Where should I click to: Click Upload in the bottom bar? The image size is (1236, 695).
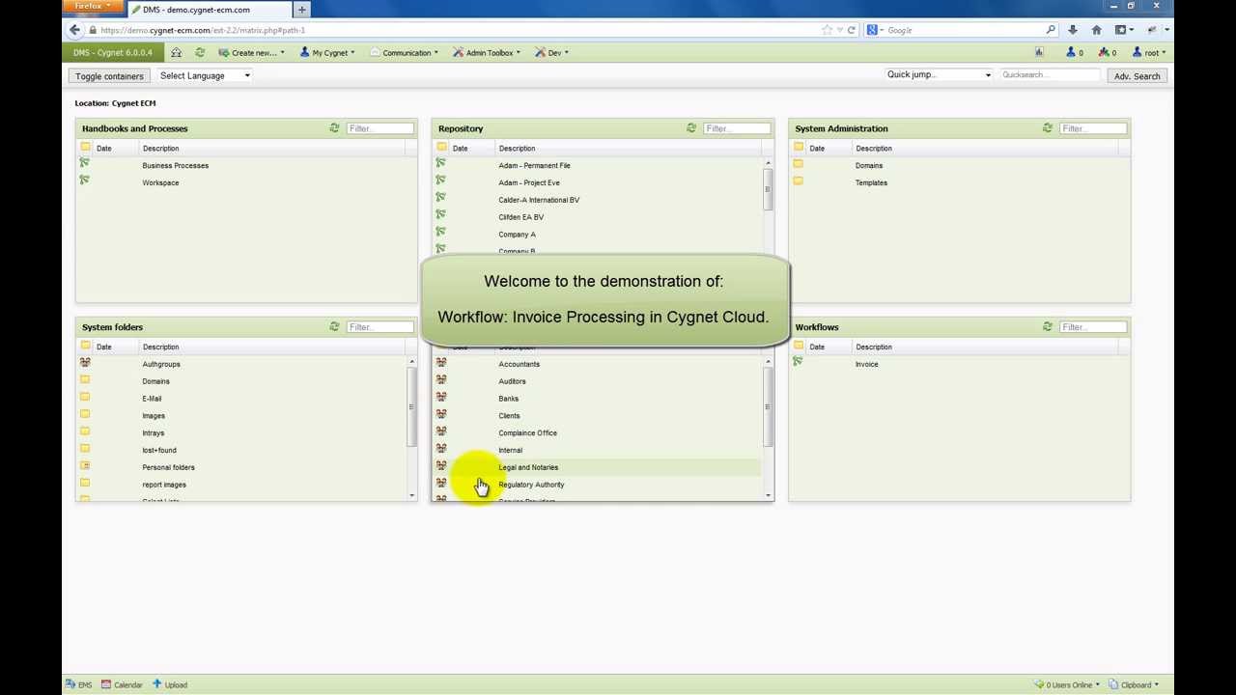pos(169,684)
